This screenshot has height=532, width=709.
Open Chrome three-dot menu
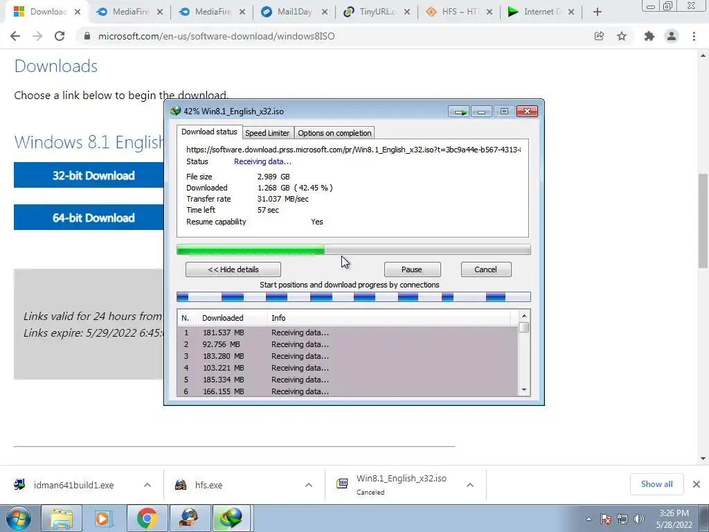tap(694, 36)
